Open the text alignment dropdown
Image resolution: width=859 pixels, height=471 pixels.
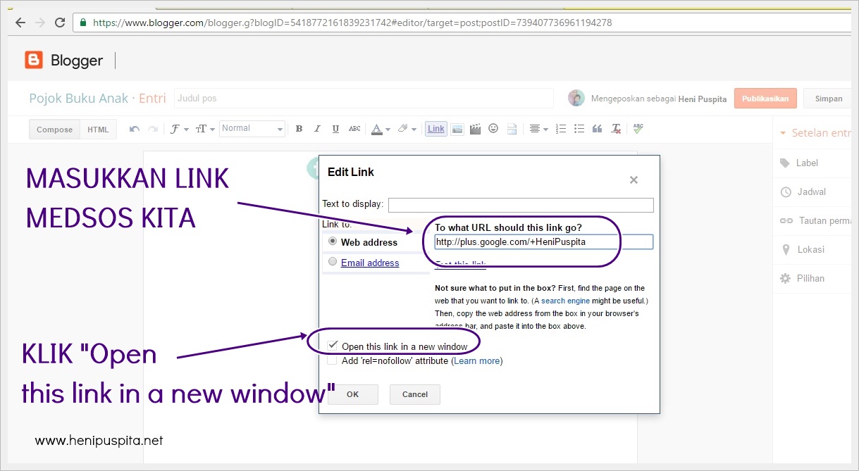point(538,129)
